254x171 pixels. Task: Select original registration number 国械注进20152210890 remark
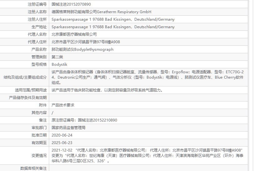(x=84, y=120)
